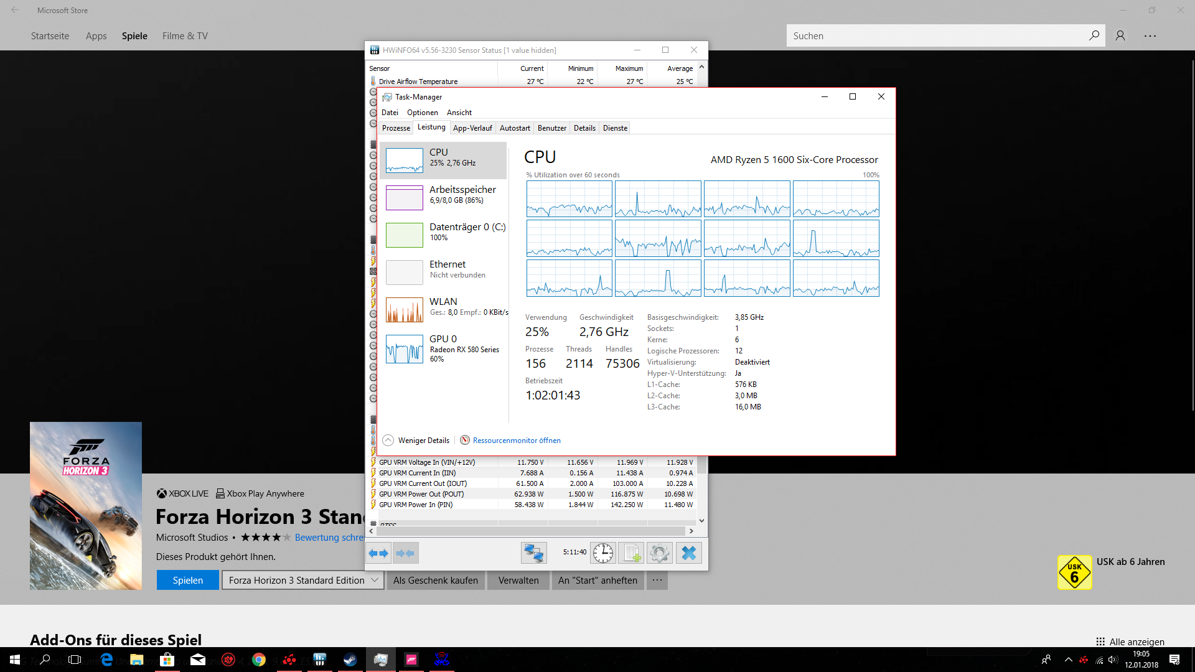Select Arbeitsspeicher in performance sidebar
Image resolution: width=1195 pixels, height=672 pixels.
443,198
